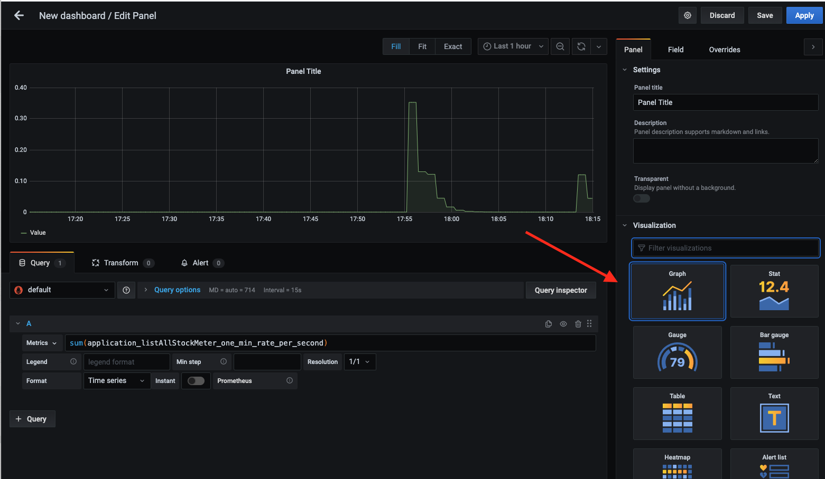Open the Metrics browser dropdown
Viewport: 825px width, 479px height.
pyautogui.click(x=42, y=343)
